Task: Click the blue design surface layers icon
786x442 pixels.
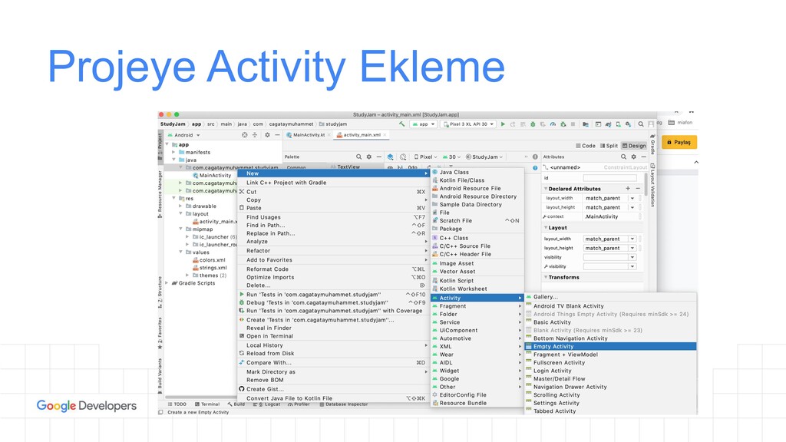Action: (391, 157)
